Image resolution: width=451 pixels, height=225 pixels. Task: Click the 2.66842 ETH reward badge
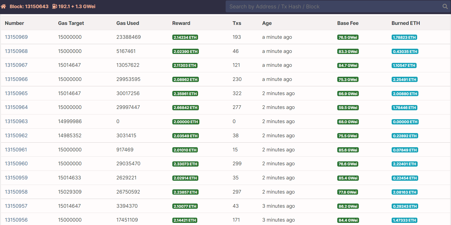coord(185,108)
